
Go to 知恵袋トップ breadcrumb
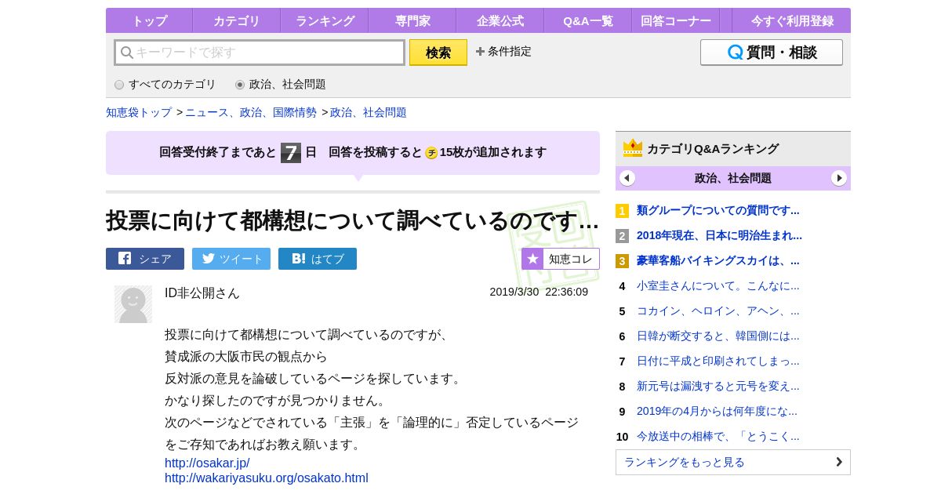click(x=139, y=112)
